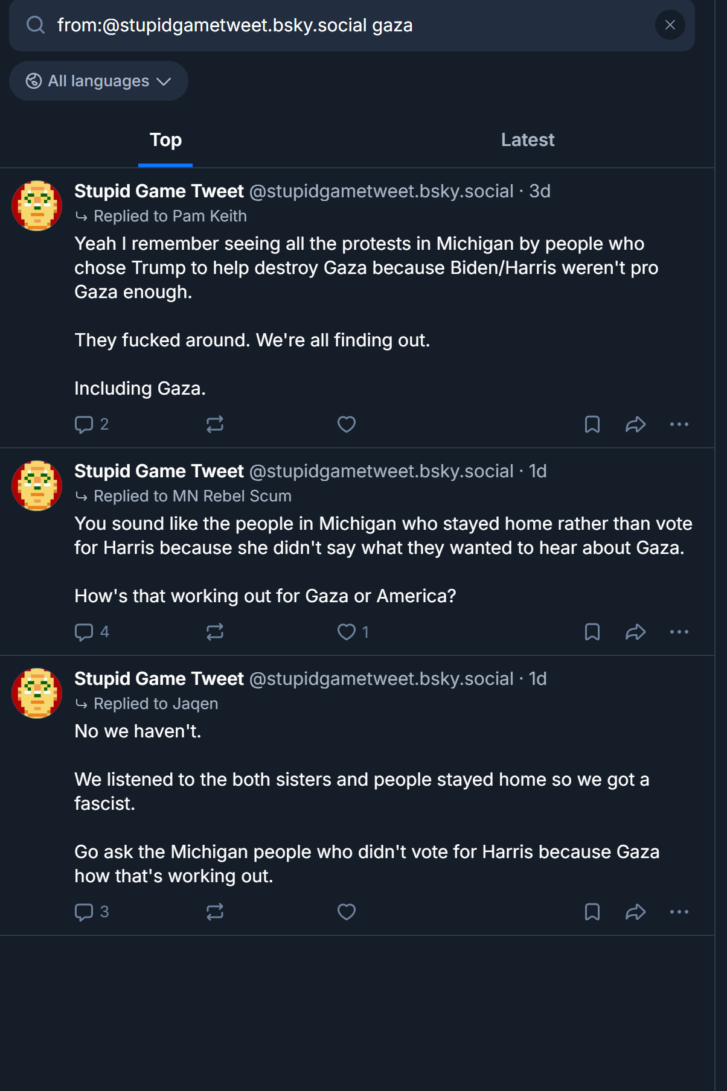Bookmark the post replying to Jaqen
This screenshot has height=1091, width=727.
[x=592, y=912]
